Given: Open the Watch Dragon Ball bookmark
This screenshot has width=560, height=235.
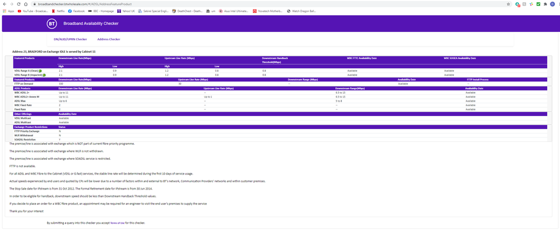Looking at the screenshot, I should (302, 11).
